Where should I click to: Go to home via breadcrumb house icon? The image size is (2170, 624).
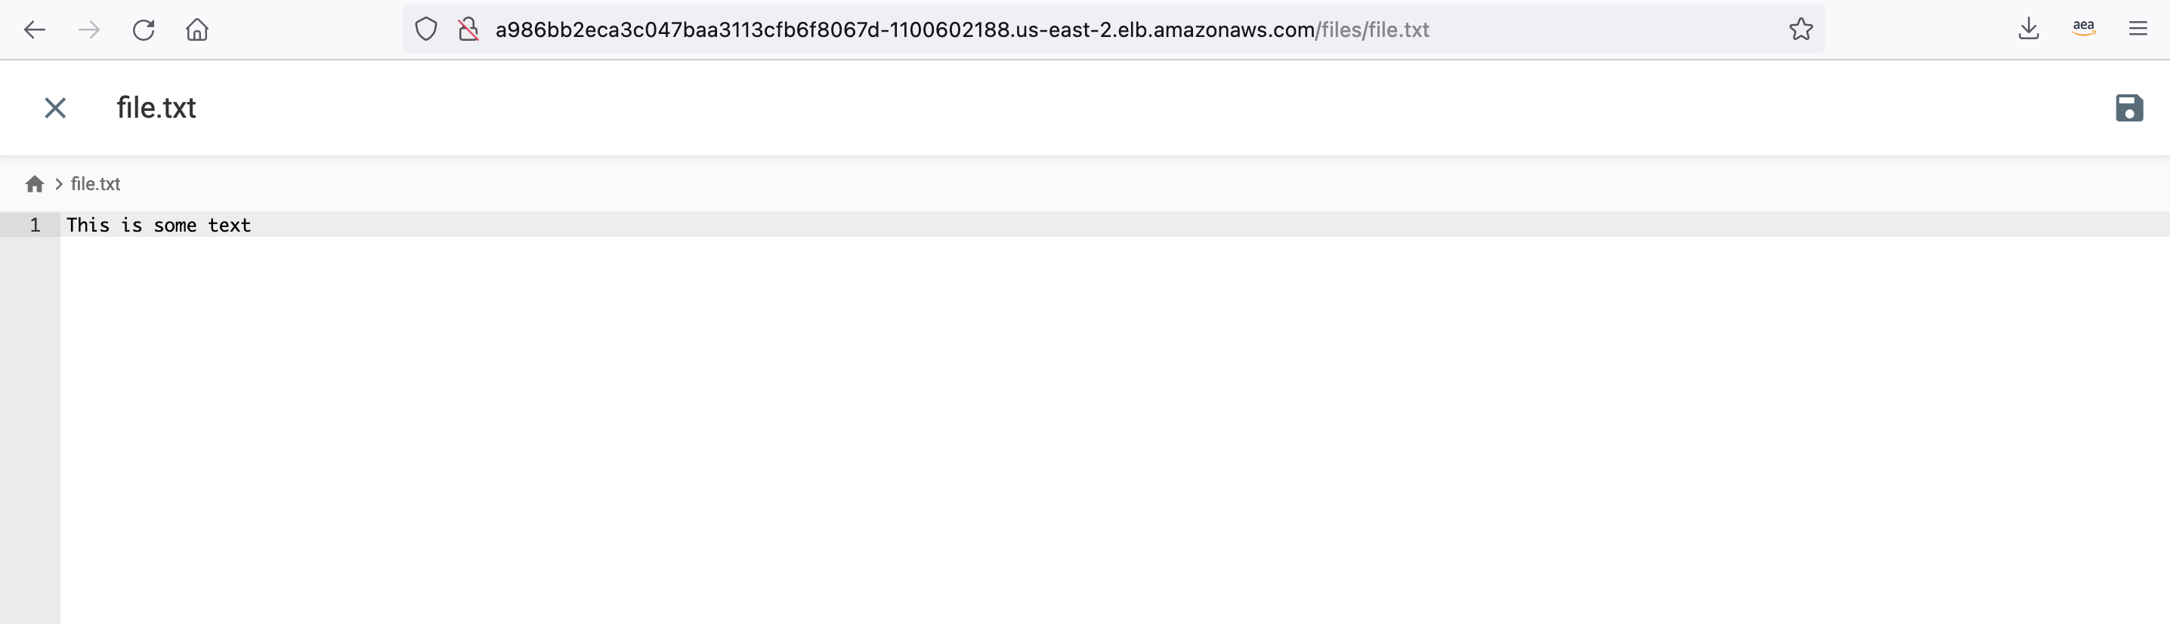pyautogui.click(x=35, y=183)
